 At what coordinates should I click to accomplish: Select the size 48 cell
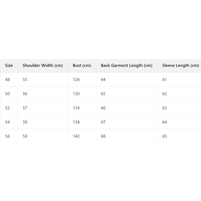[7, 80]
